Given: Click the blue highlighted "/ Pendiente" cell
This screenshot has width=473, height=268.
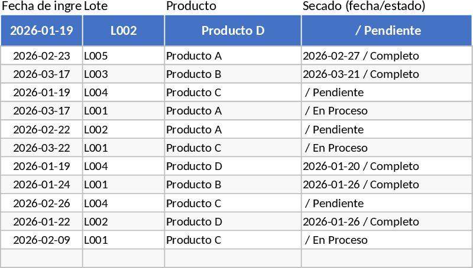Looking at the screenshot, I should point(387,31).
